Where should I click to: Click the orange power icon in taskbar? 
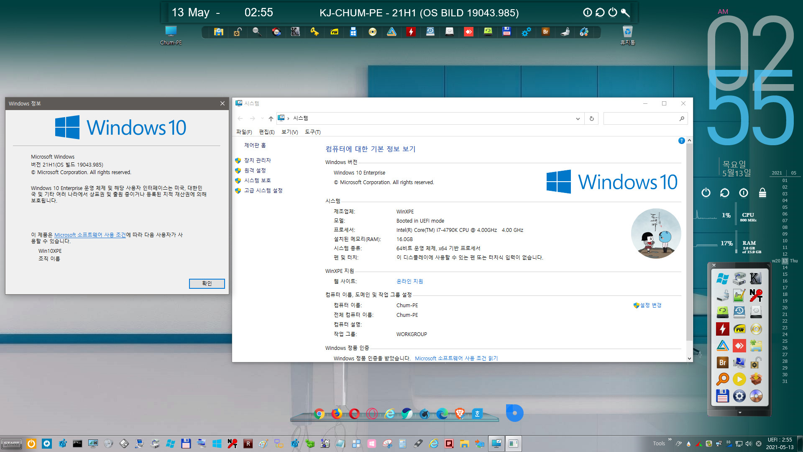point(31,443)
